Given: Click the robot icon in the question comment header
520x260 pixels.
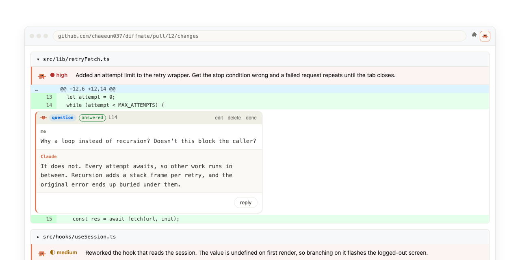Looking at the screenshot, I should pos(43,118).
